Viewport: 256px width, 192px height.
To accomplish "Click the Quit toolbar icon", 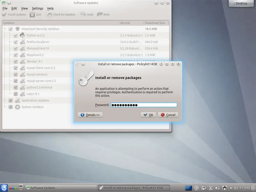I will 36,14.
